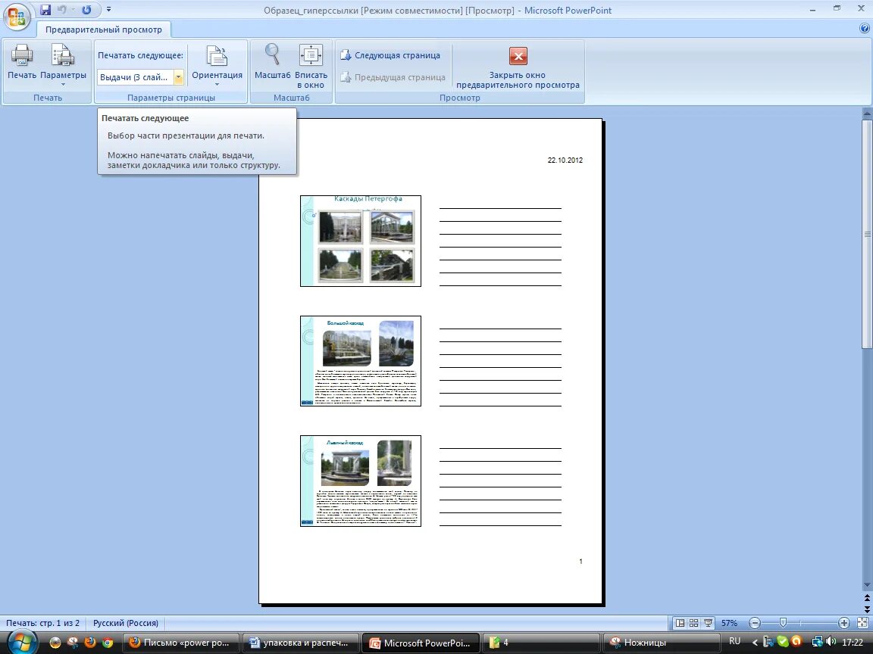Click the Большой каскад slide thumbnail
873x654 pixels.
click(361, 361)
